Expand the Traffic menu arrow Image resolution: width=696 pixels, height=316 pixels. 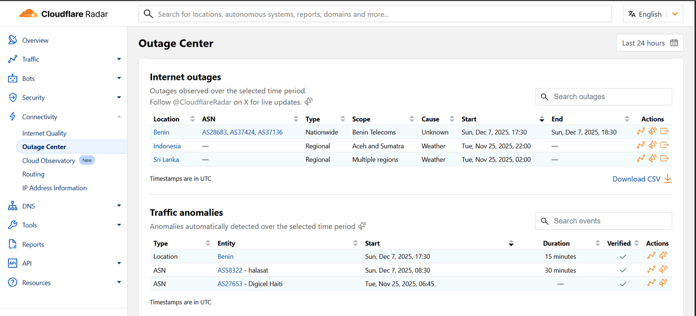tap(119, 59)
